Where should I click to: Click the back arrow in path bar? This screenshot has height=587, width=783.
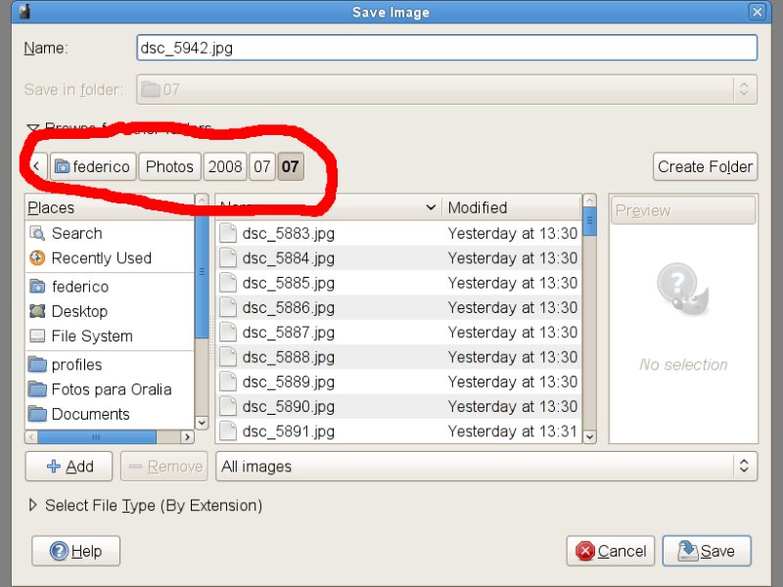[36, 166]
